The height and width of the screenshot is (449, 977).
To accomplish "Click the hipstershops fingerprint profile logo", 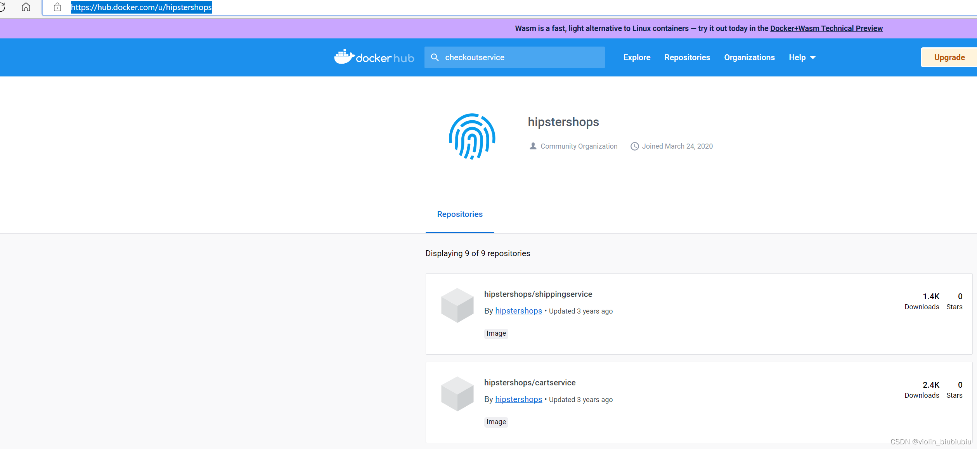I will [x=471, y=136].
